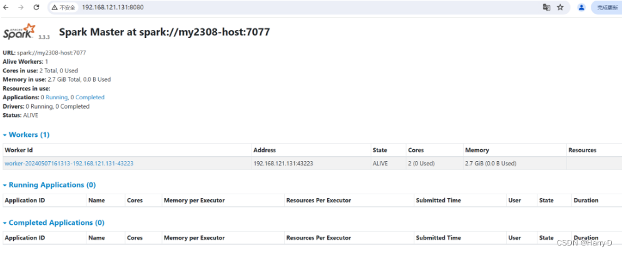Select the 'Alive Workers: 1' line

pos(26,62)
